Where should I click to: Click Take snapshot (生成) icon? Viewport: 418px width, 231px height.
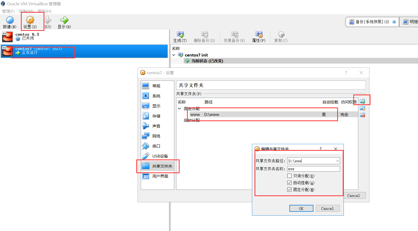pos(180,34)
